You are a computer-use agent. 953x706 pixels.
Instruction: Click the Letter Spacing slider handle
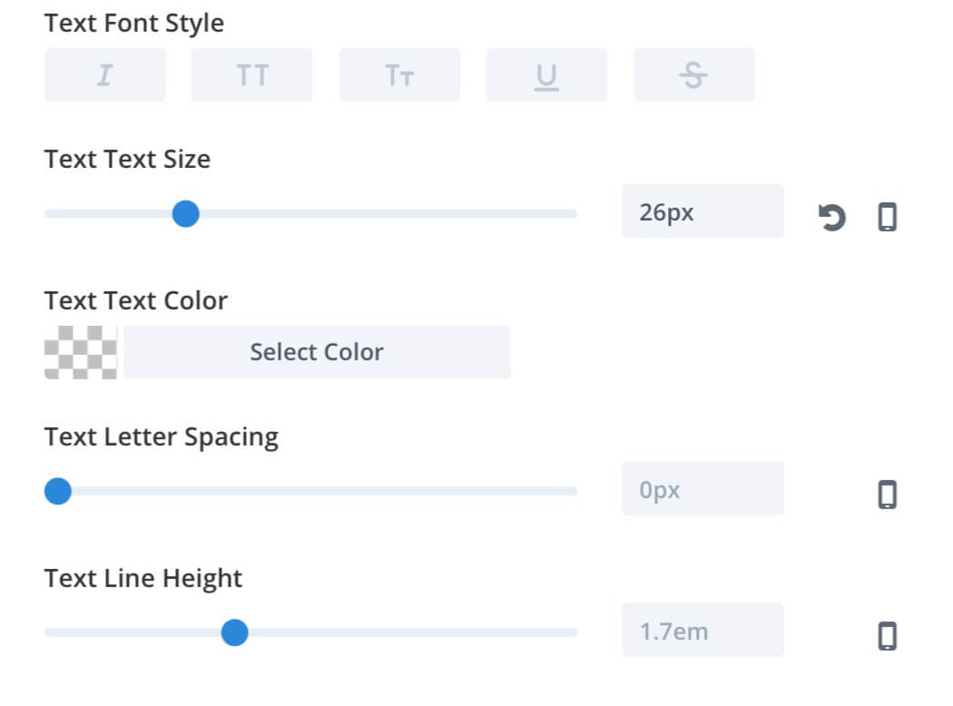[x=58, y=491]
